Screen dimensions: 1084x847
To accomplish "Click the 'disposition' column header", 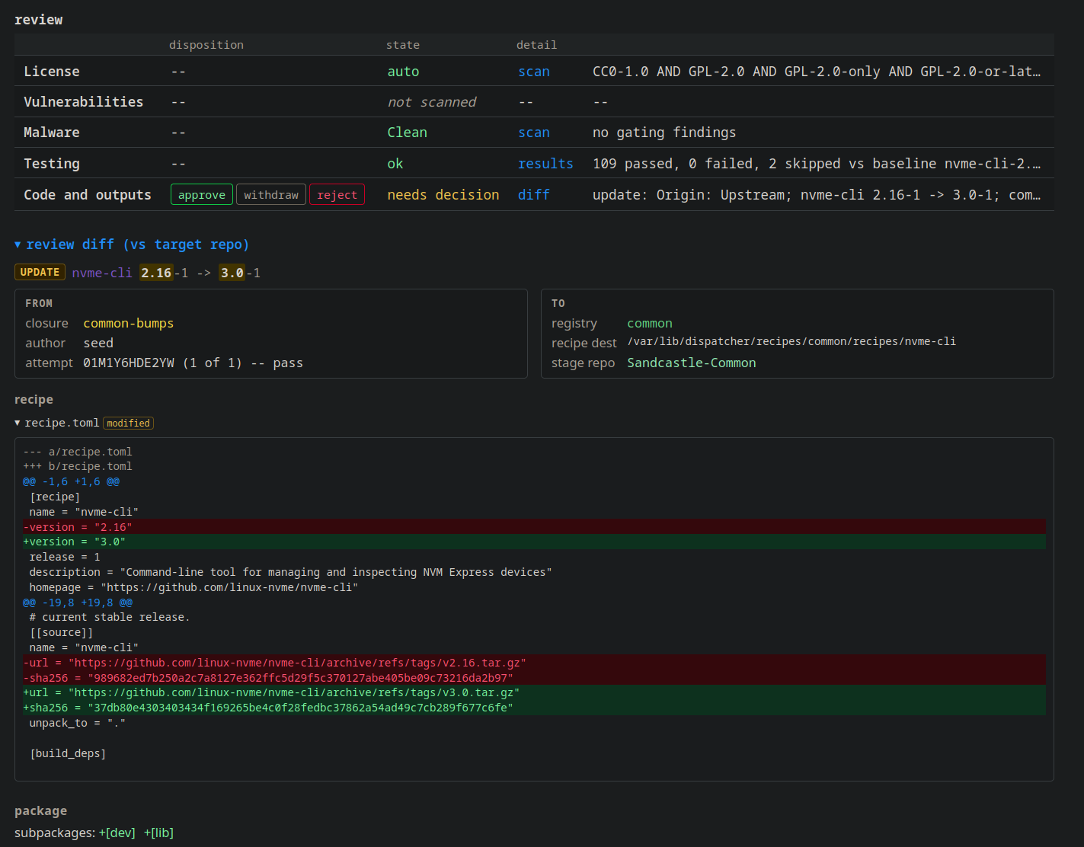I will 206,45.
